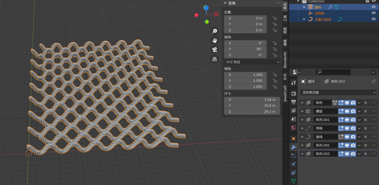Open the XYZ 欧拉 rotation mode dropdown

pos(252,62)
